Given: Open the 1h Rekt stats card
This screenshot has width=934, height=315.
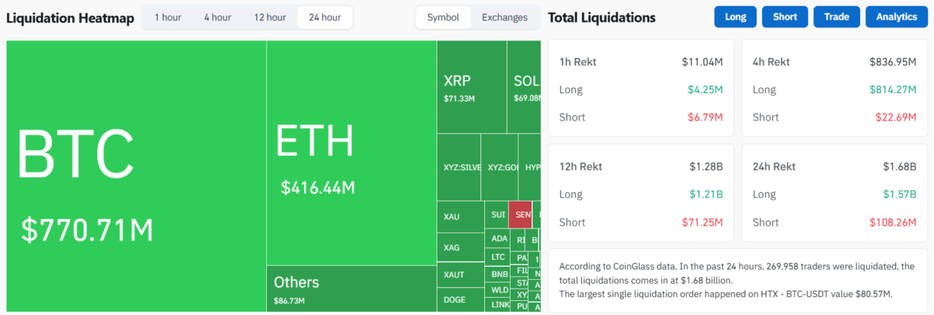Looking at the screenshot, I should pyautogui.click(x=641, y=89).
